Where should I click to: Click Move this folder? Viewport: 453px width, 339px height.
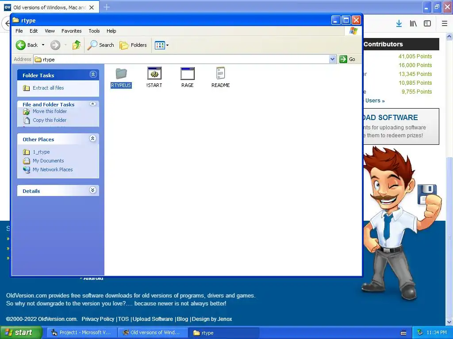click(50, 111)
